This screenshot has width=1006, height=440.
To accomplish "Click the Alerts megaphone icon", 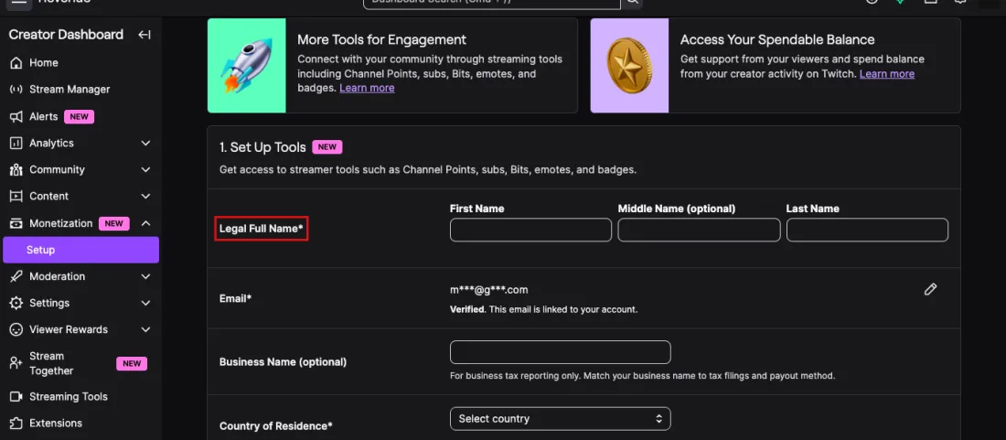I will coord(16,117).
